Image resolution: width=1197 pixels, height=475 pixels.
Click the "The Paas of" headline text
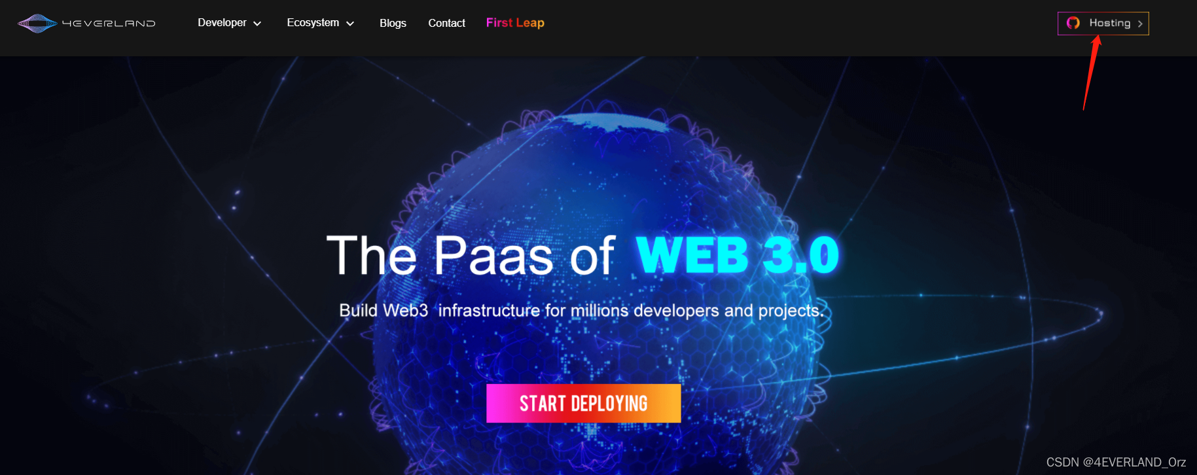tap(471, 255)
